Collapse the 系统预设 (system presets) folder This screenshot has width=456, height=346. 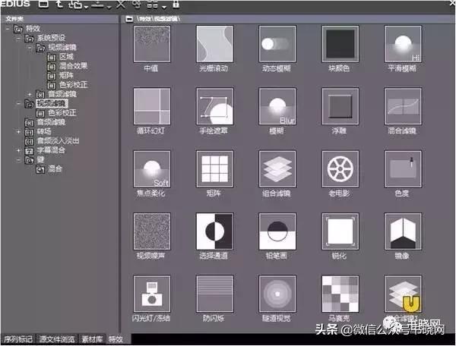(x=17, y=38)
